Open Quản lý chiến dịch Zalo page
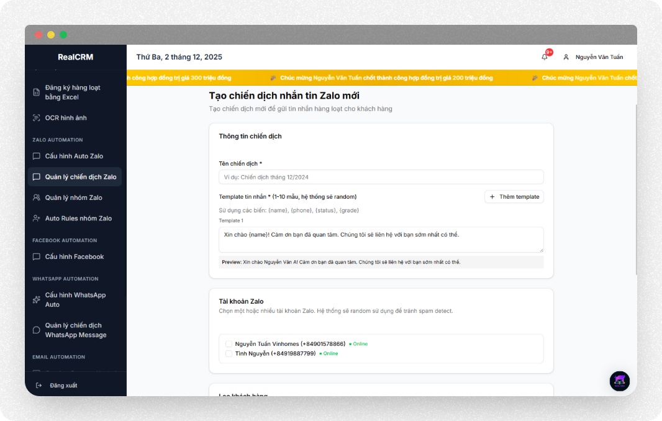Viewport: 662px width, 421px height. pos(75,177)
